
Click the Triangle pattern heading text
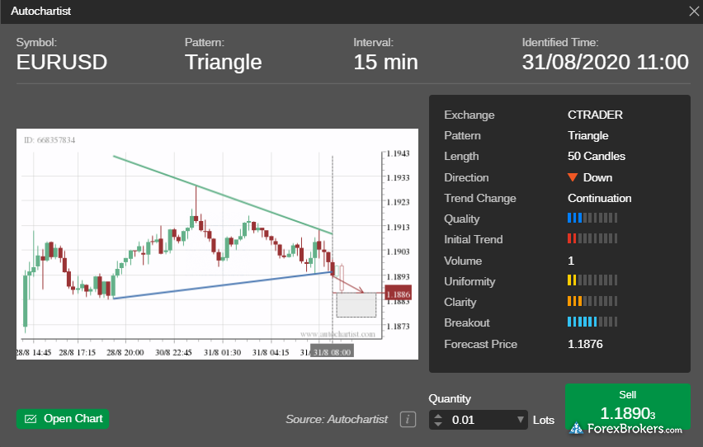[224, 63]
